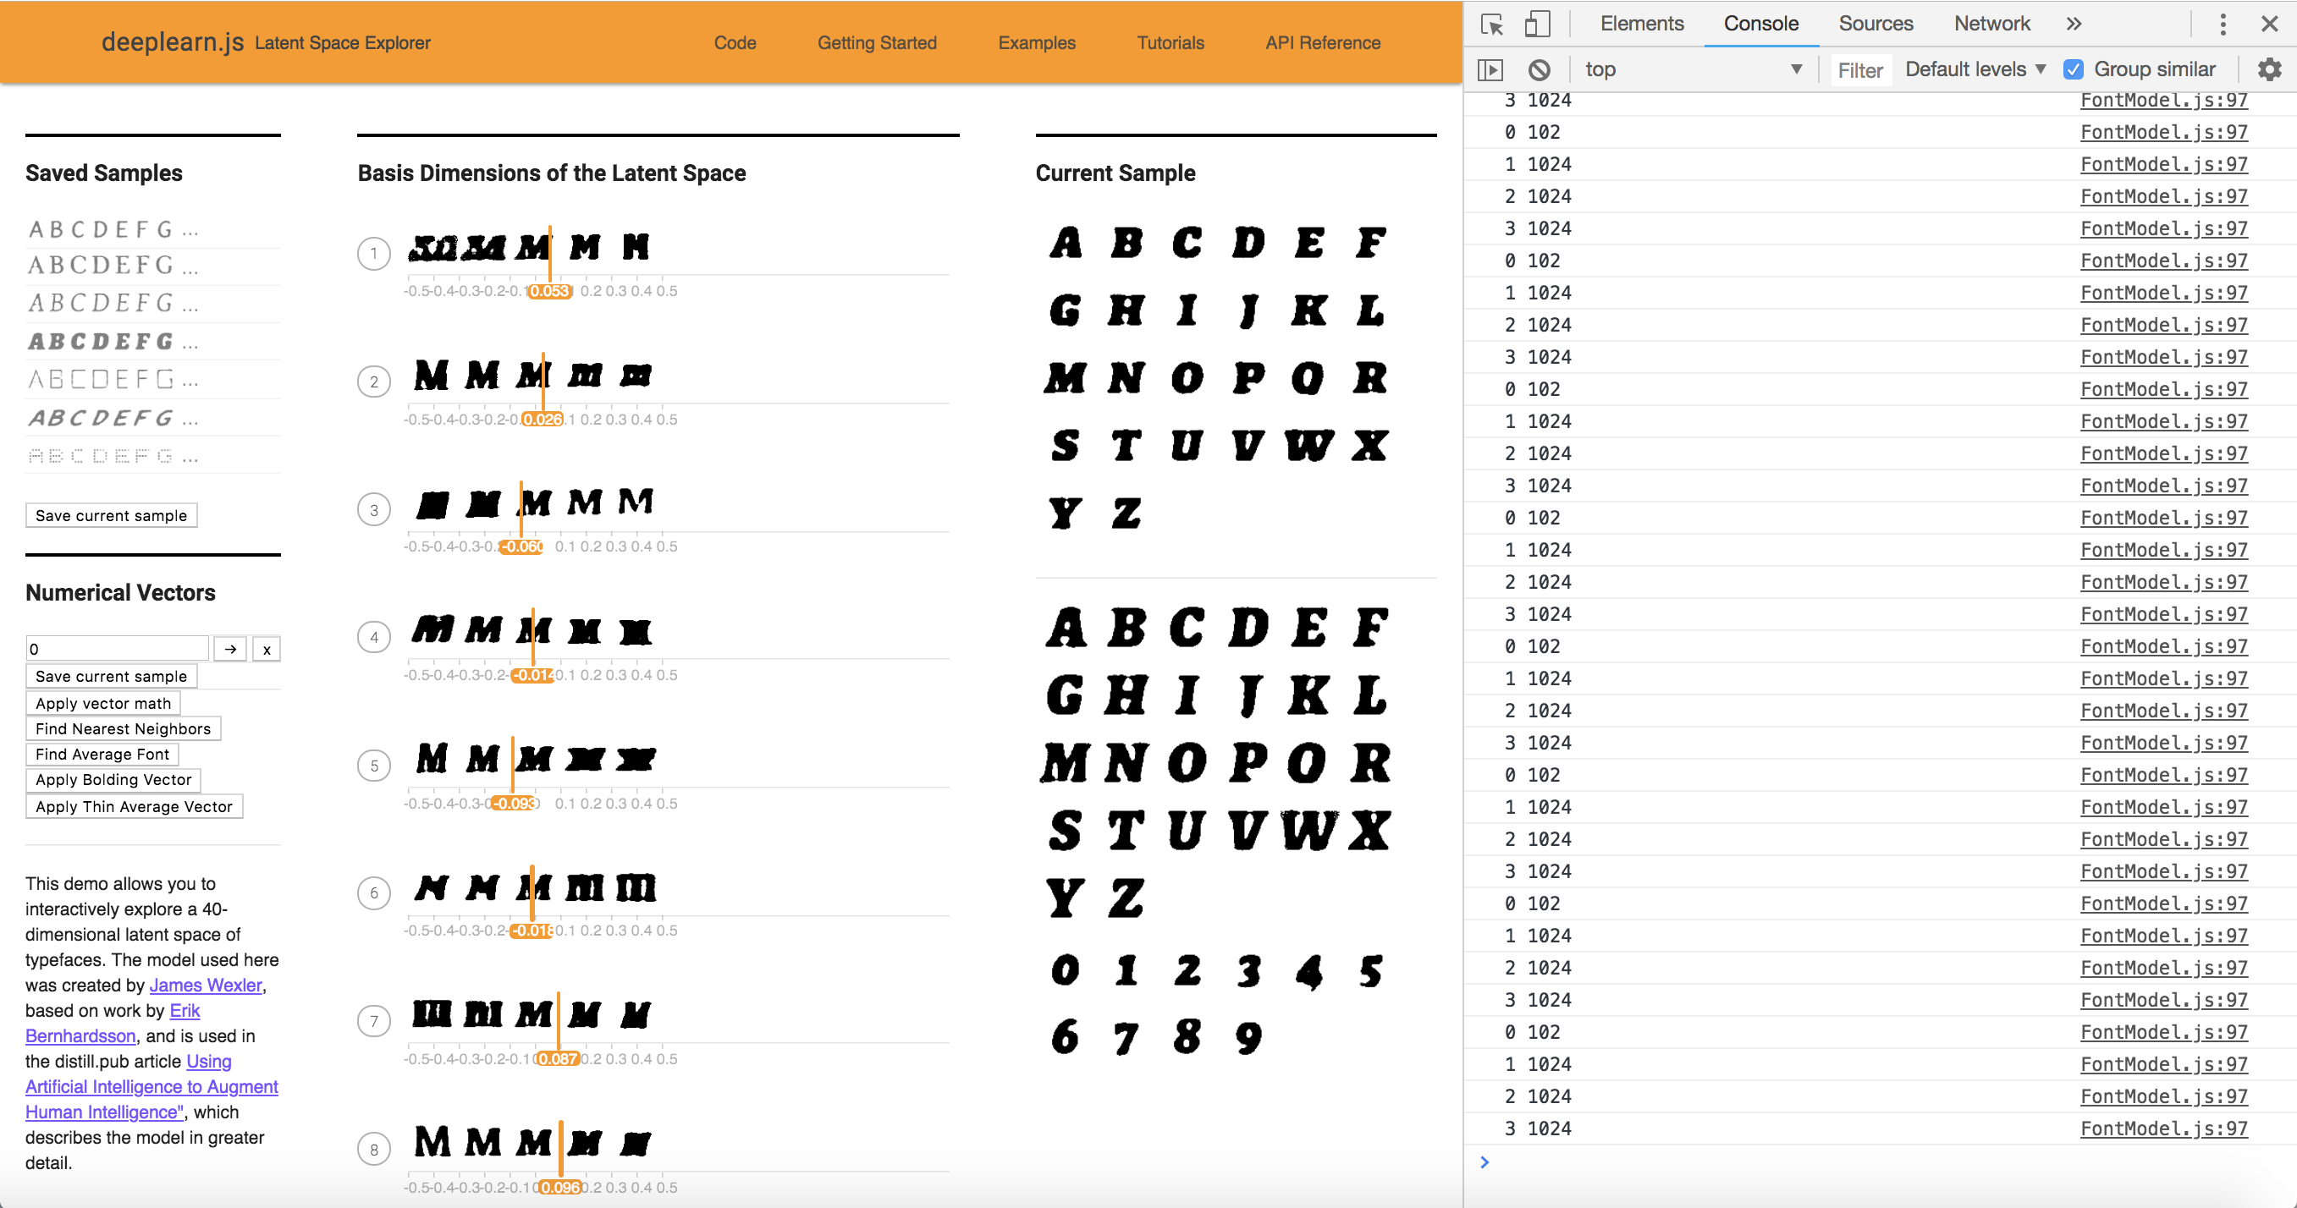Open the API Reference nav link
This screenshot has height=1208, width=2297.
[1322, 43]
